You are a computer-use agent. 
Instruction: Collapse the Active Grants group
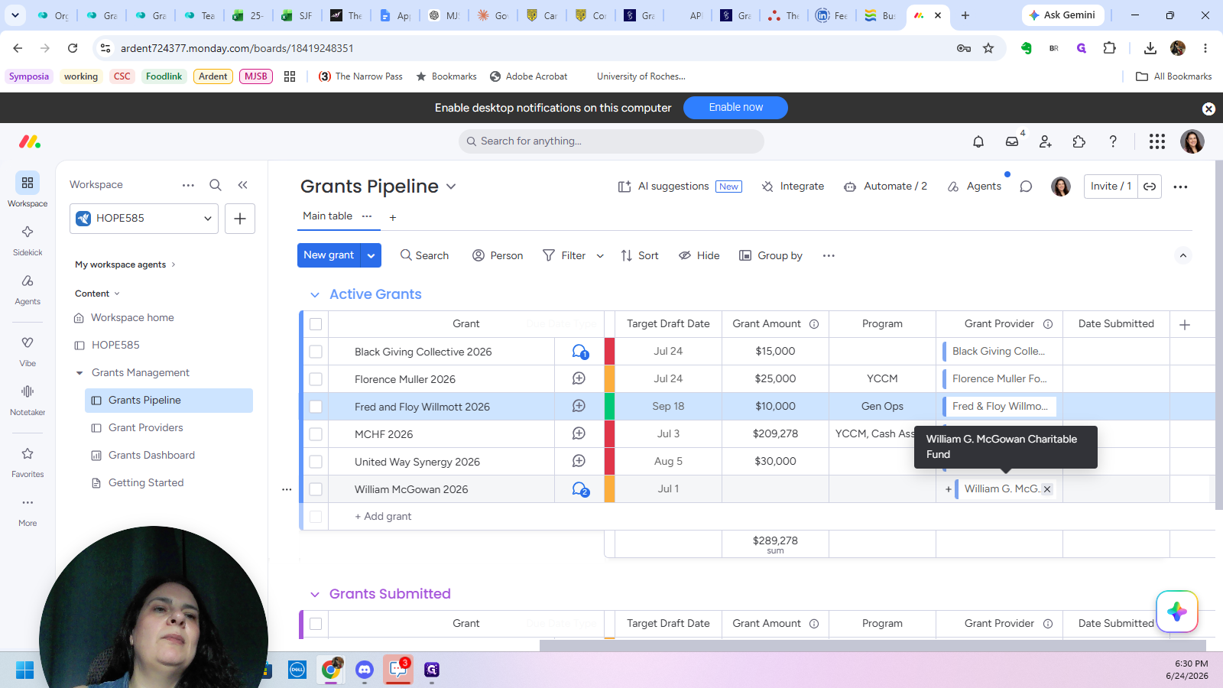(x=315, y=295)
